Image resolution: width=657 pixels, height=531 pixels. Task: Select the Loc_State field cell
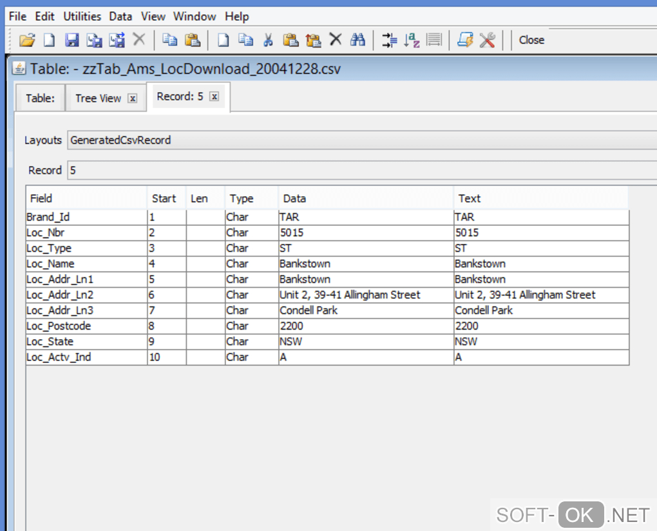[x=86, y=342]
